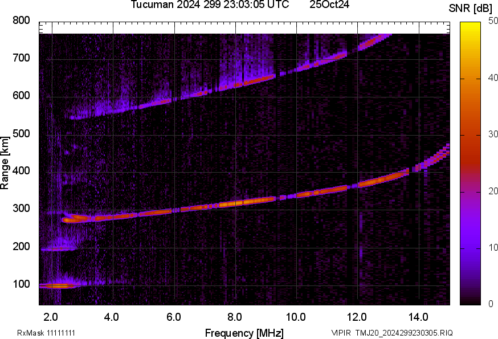Click the filename 'TMJ20_2024299230305.RIQ'
The width and height of the screenshot is (498, 339).
click(x=404, y=333)
